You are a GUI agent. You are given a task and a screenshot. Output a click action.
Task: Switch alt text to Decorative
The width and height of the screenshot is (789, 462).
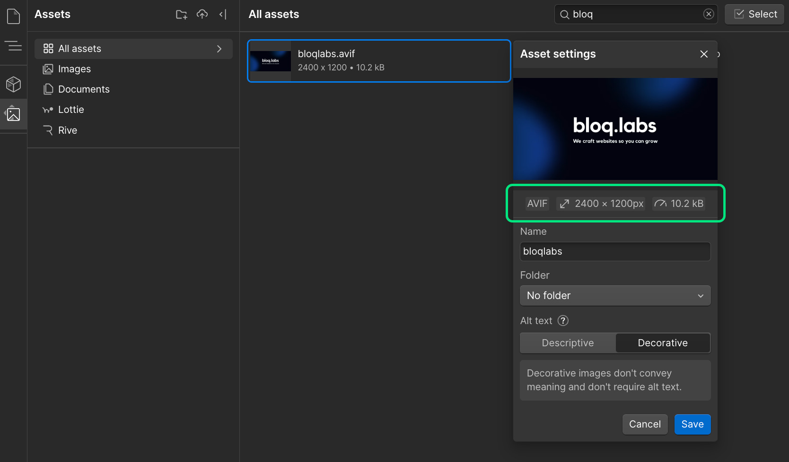click(663, 343)
